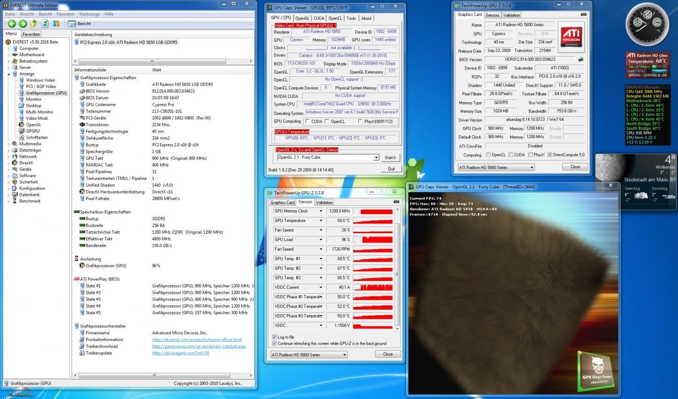Toggle the OpenCL checkbox in GPU-Z Computing row

click(x=488, y=155)
